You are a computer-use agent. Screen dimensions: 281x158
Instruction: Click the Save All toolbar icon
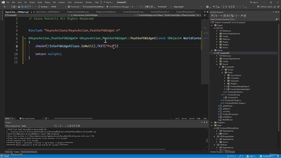point(25,7)
